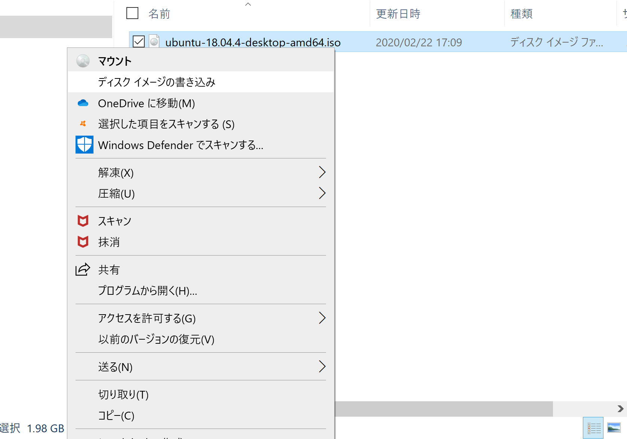Click the sort arrow above 名前 column
The image size is (627, 439).
248,4
